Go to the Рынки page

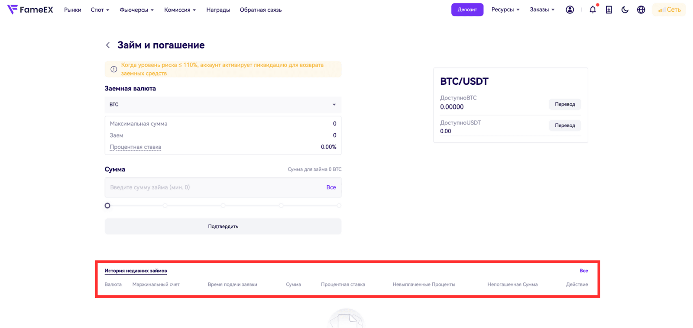pos(72,10)
